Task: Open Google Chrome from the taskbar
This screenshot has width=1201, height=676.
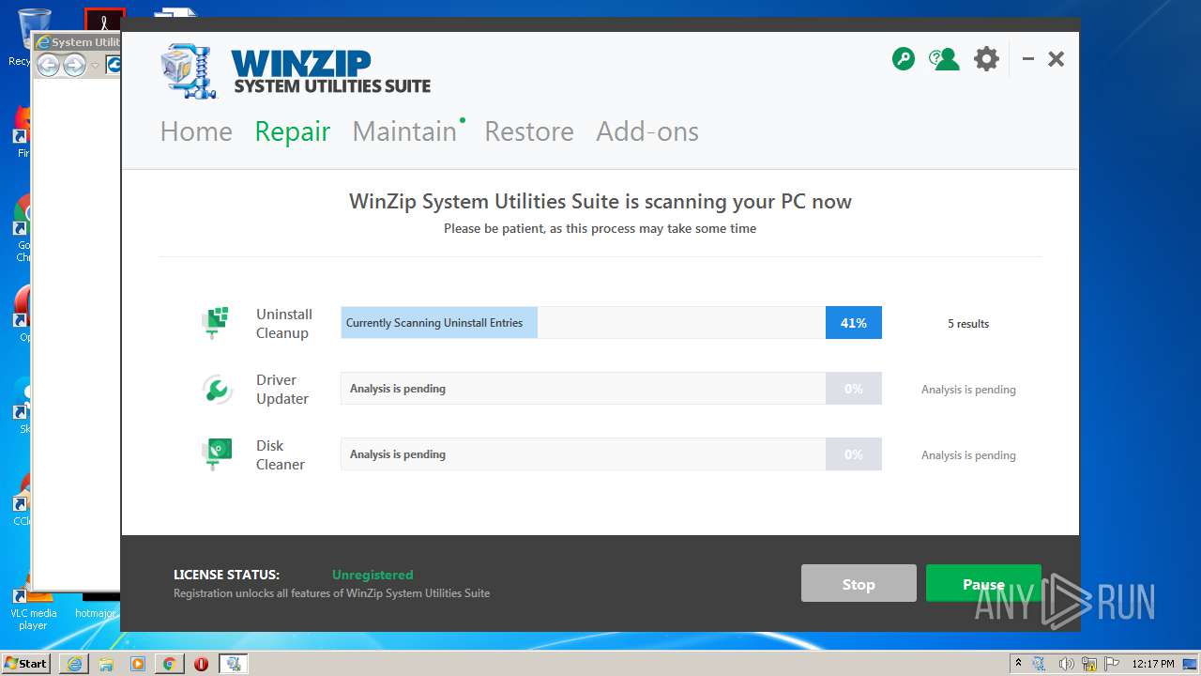Action: 169,663
